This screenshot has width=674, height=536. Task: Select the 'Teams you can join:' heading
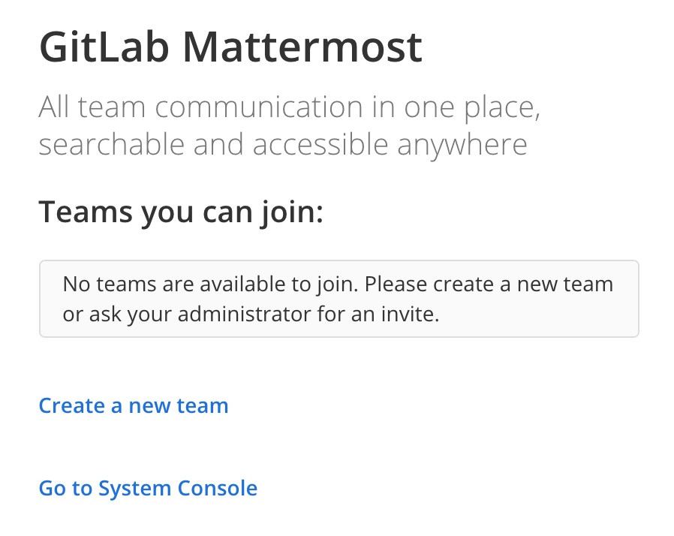(x=180, y=212)
